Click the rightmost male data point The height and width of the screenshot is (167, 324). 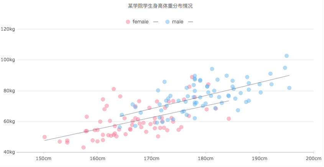pyautogui.click(x=289, y=88)
